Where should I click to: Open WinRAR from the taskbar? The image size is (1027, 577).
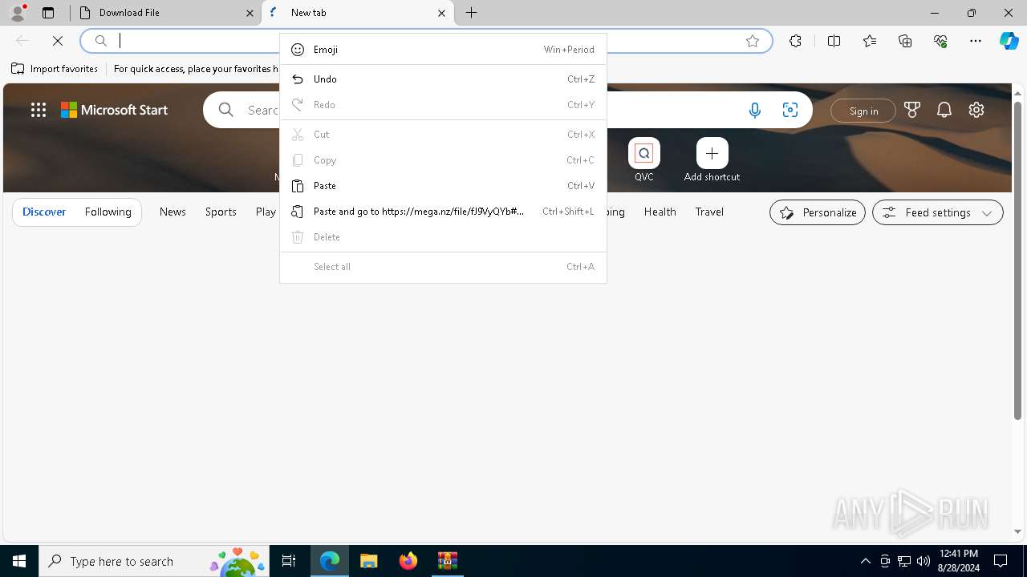(448, 561)
